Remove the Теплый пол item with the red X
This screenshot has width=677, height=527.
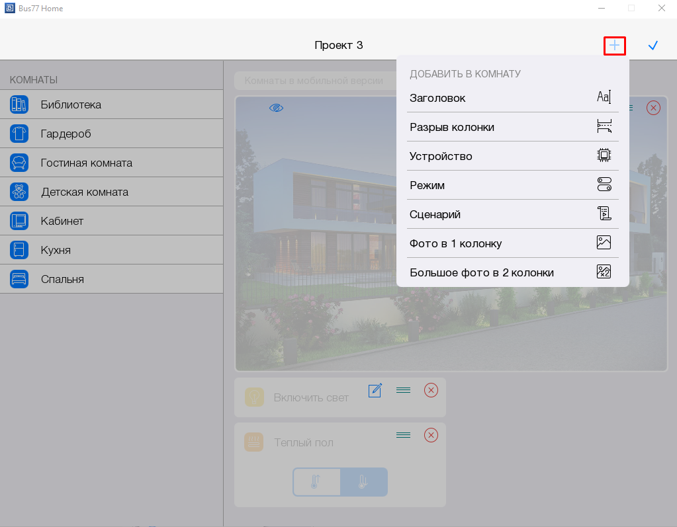(431, 435)
